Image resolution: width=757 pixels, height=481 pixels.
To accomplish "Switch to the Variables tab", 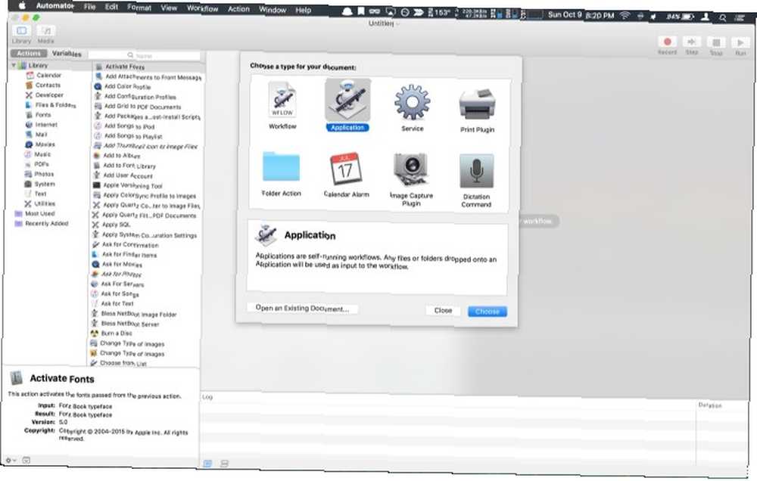I will 67,54.
